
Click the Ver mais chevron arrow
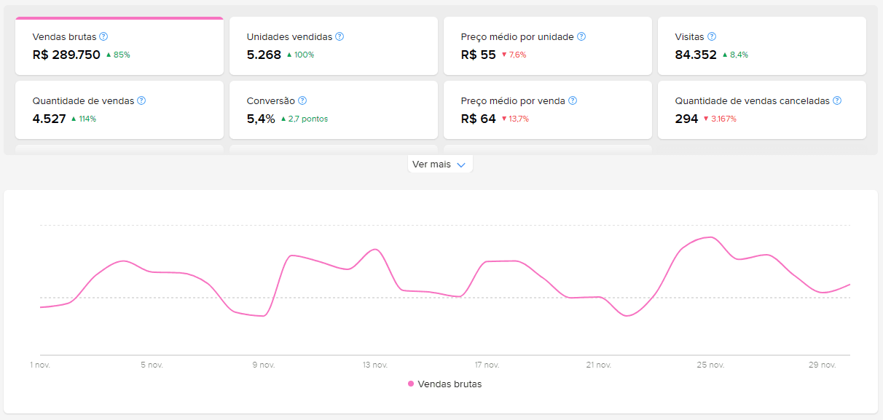point(461,165)
